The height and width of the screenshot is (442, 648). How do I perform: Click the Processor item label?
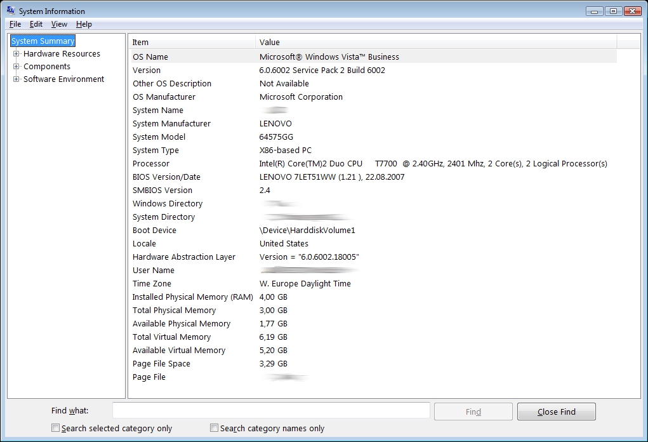(151, 164)
